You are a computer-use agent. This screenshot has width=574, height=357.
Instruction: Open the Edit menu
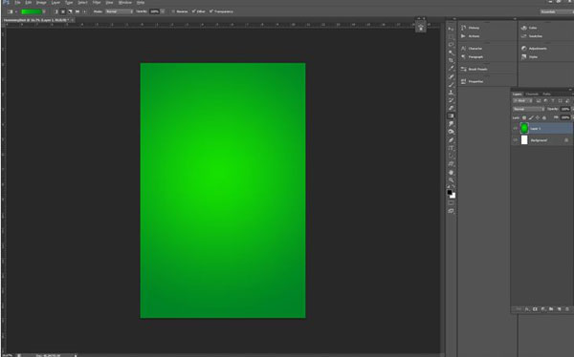(x=28, y=3)
